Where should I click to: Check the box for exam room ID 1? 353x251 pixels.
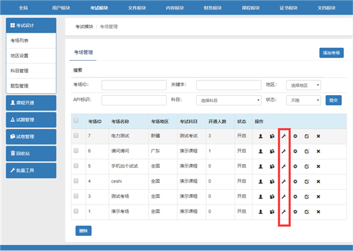(x=76, y=211)
